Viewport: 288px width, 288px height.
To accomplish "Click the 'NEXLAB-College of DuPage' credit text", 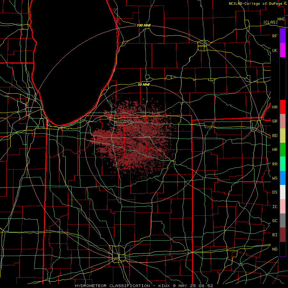I will click(x=255, y=4).
